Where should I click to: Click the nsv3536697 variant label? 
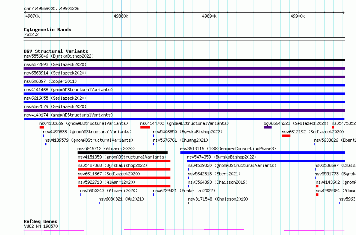point(335,165)
